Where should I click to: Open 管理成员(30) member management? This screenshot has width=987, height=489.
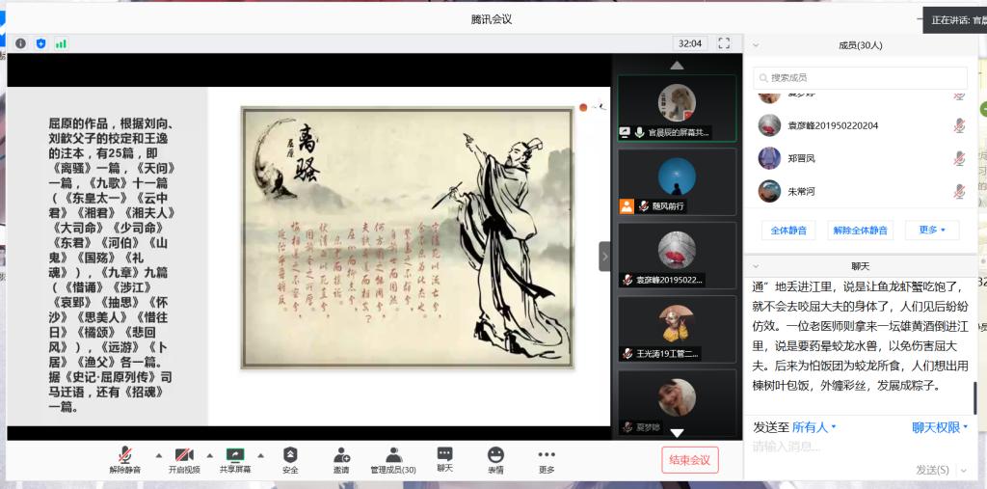coord(393,461)
